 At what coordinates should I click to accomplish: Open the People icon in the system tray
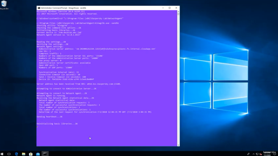(x=248, y=154)
